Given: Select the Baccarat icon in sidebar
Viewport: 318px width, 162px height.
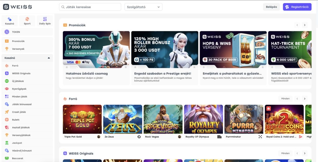Looking at the screenshot, I should 7,158.
